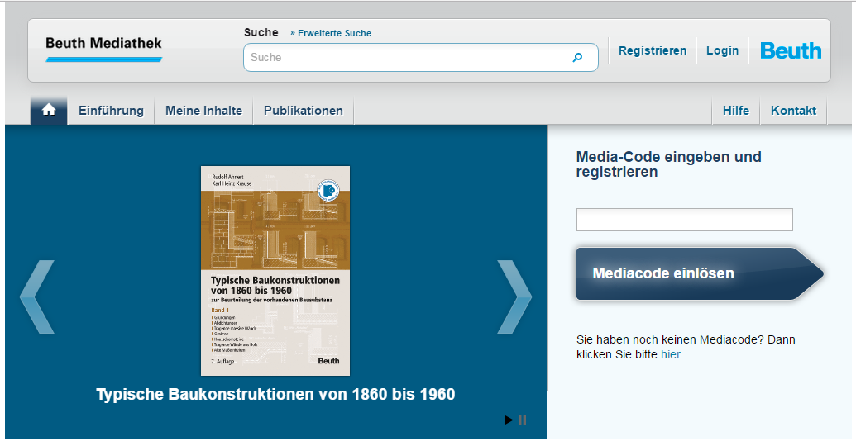Click the caption 'Typische Baukonstruktionen von 1860 bis 1960'
This screenshot has width=856, height=446.
pyautogui.click(x=275, y=394)
